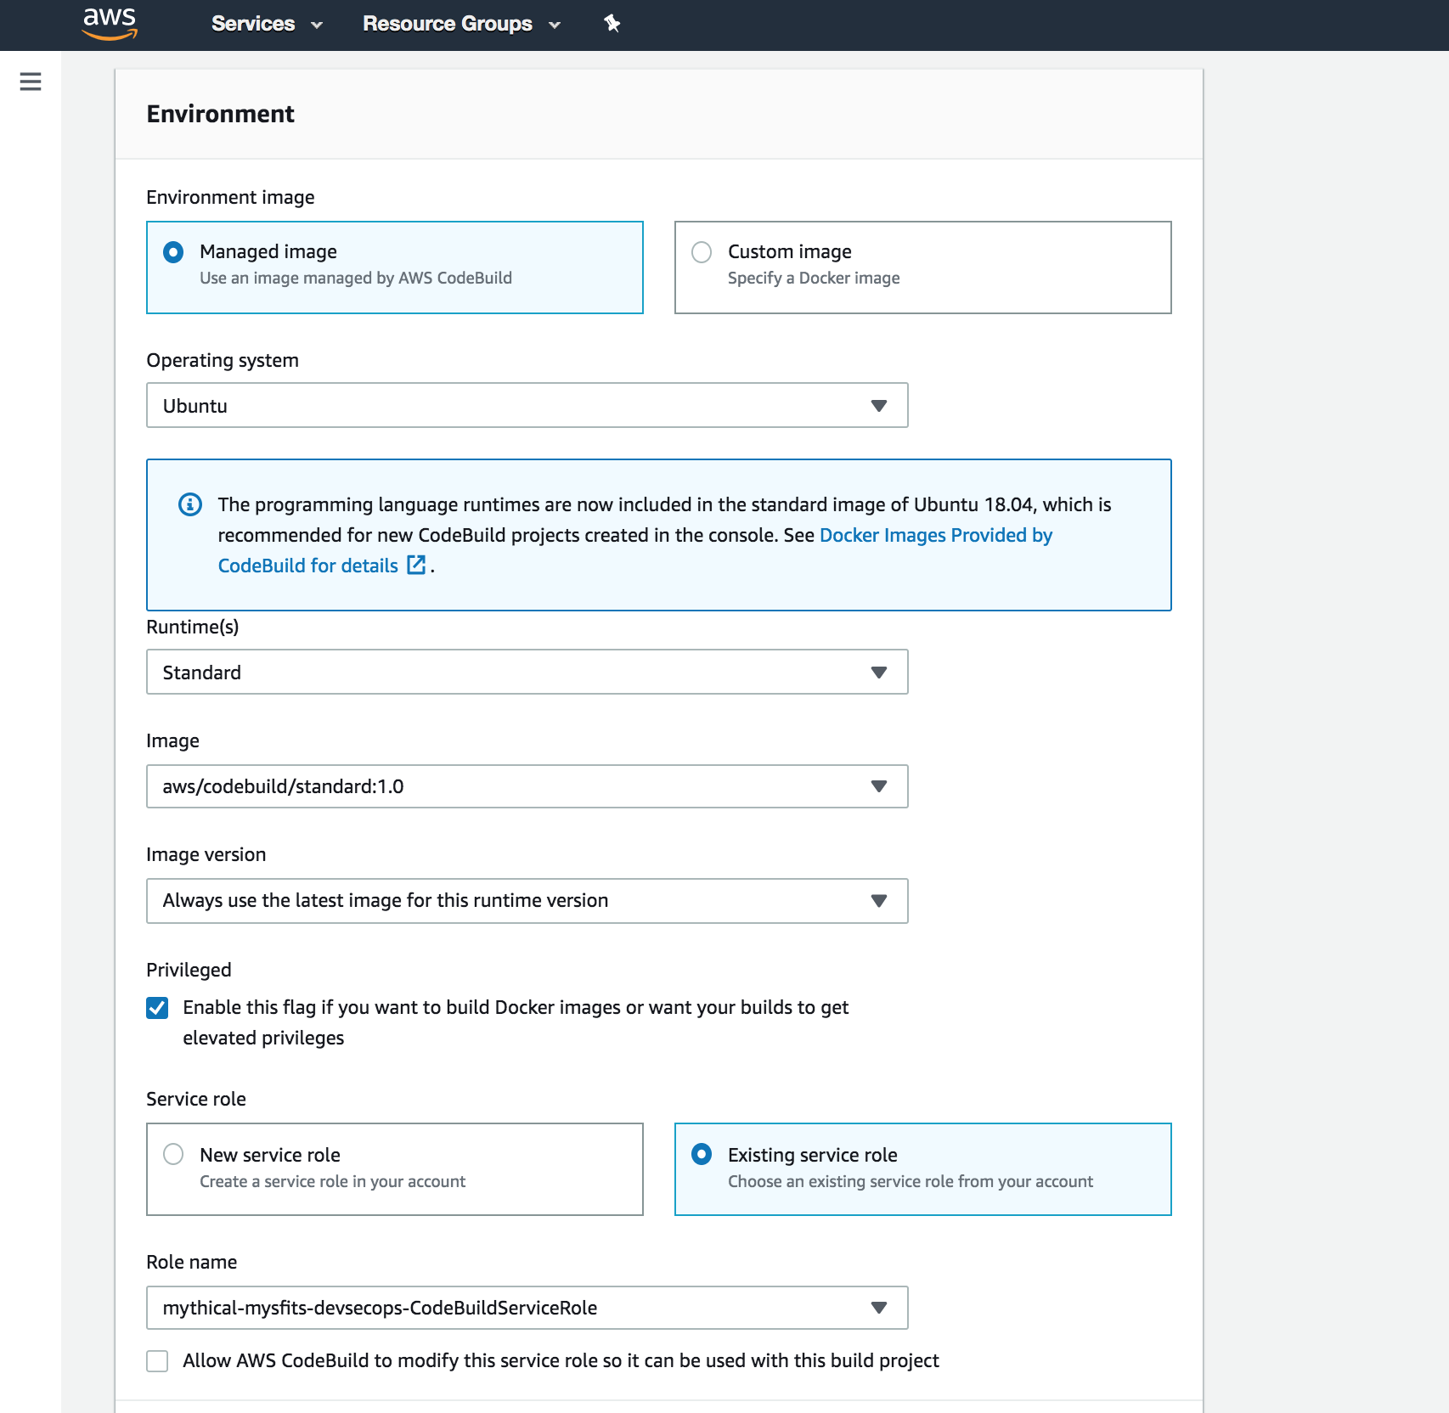Click the Privileged label

(x=189, y=970)
